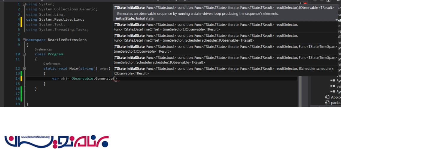Click the 'var' keyword on line 14
This screenshot has width=426, height=149.
point(55,79)
